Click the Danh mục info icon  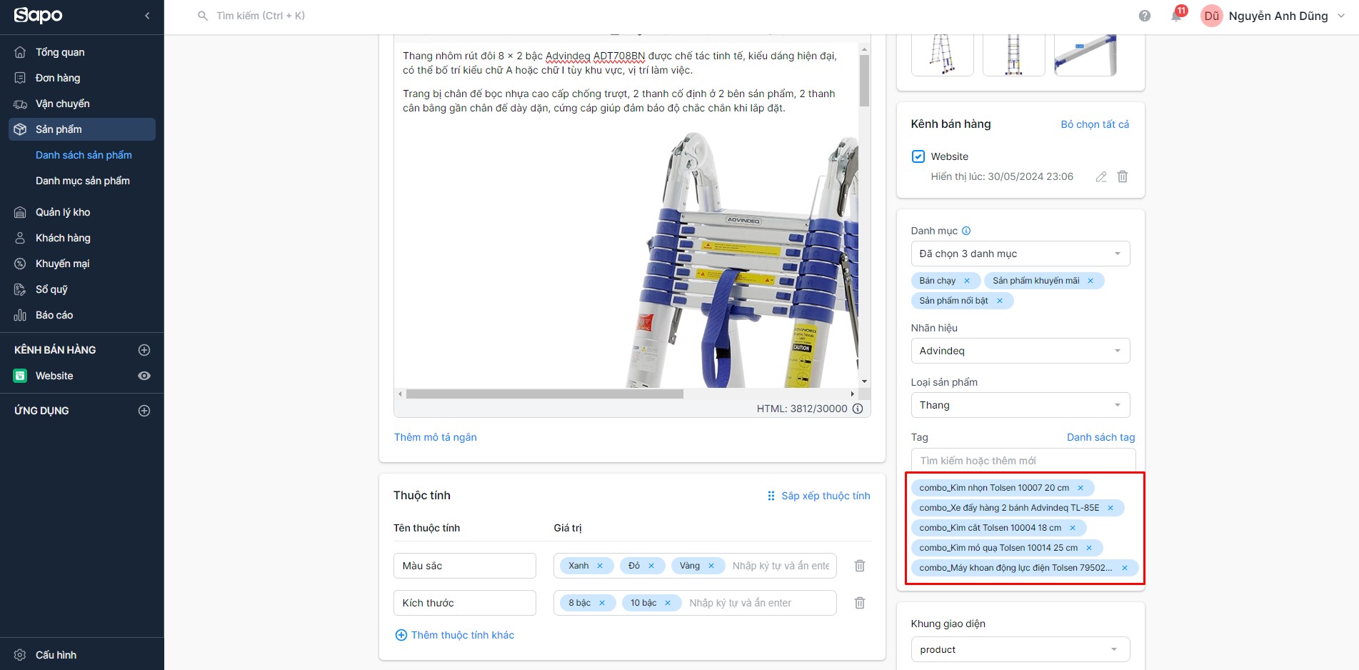tap(966, 231)
